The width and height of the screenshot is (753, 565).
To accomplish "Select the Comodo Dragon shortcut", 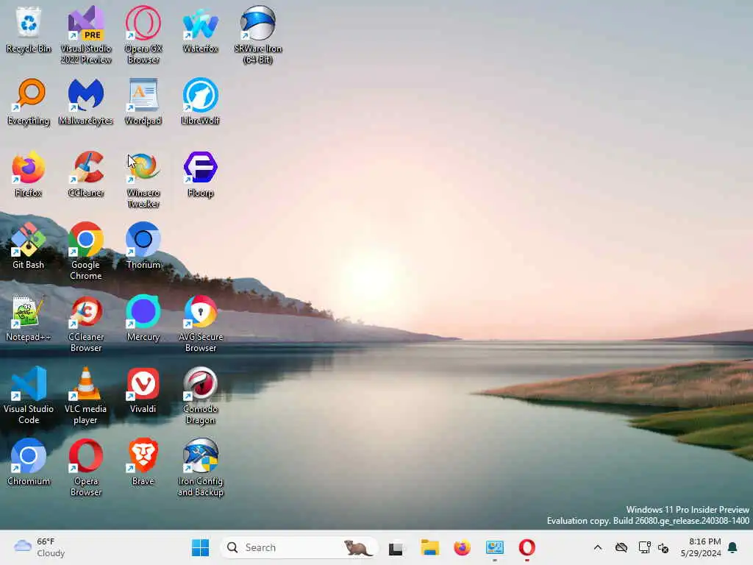I will (x=200, y=395).
